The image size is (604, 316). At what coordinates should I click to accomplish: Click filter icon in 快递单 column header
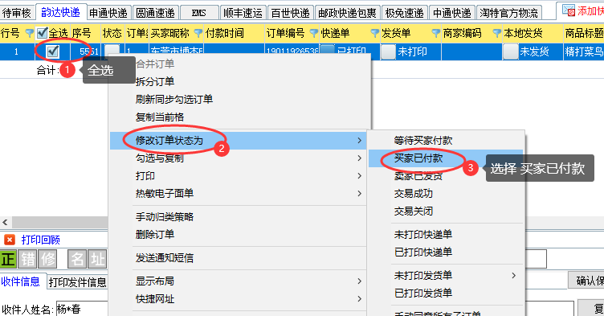(374, 33)
